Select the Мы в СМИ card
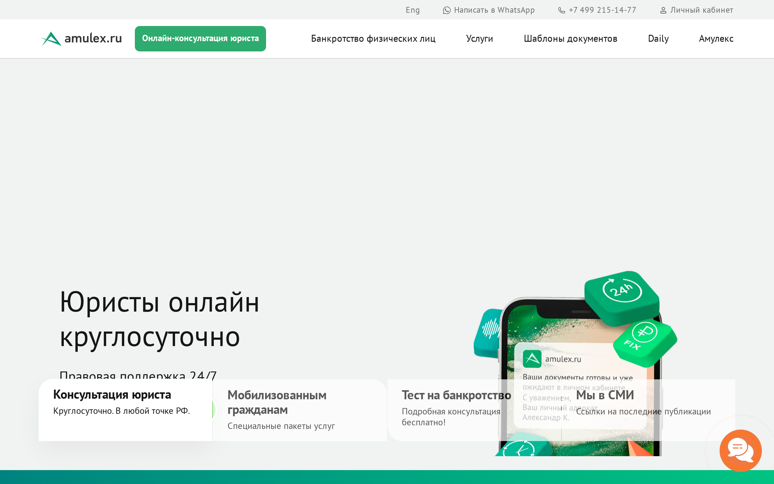The width and height of the screenshot is (774, 484). click(648, 410)
